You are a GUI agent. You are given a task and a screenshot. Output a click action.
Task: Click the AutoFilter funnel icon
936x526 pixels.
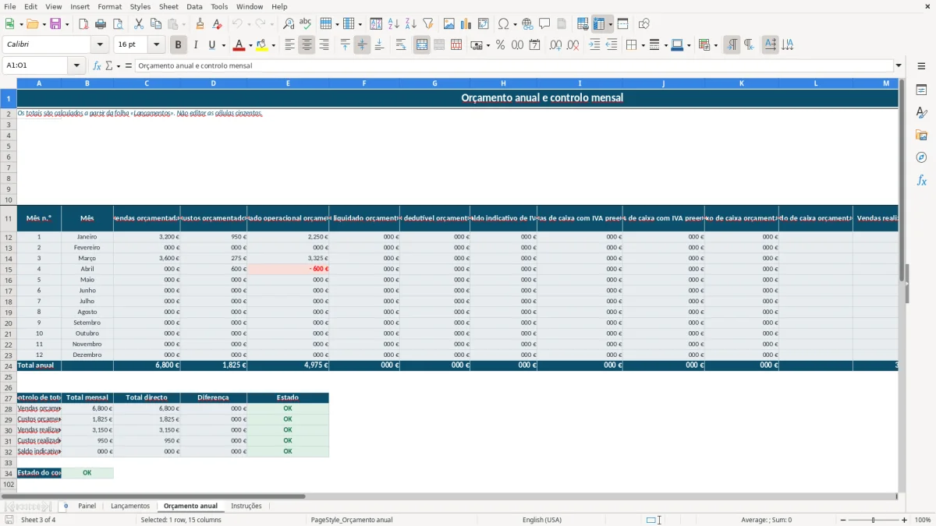(427, 24)
